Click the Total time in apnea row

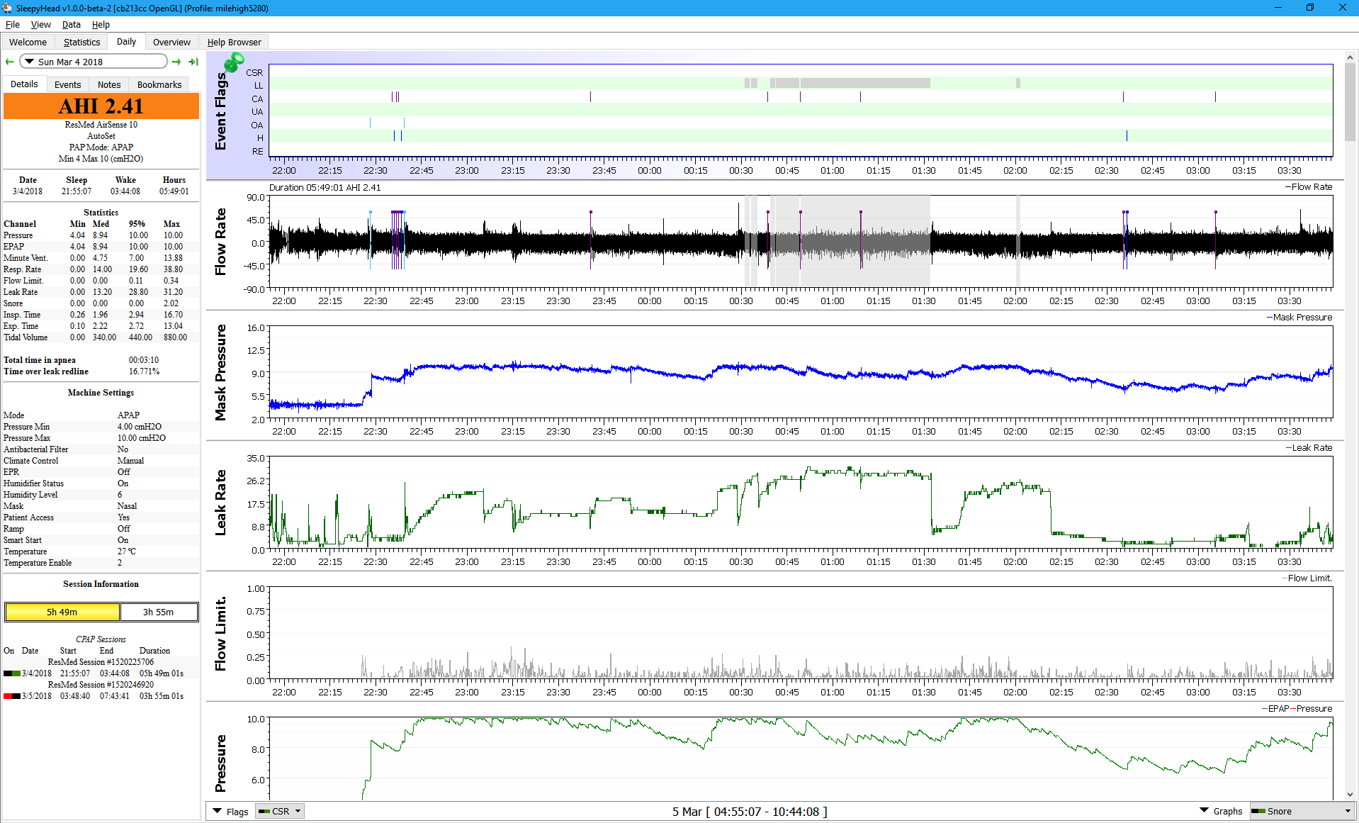(x=101, y=360)
